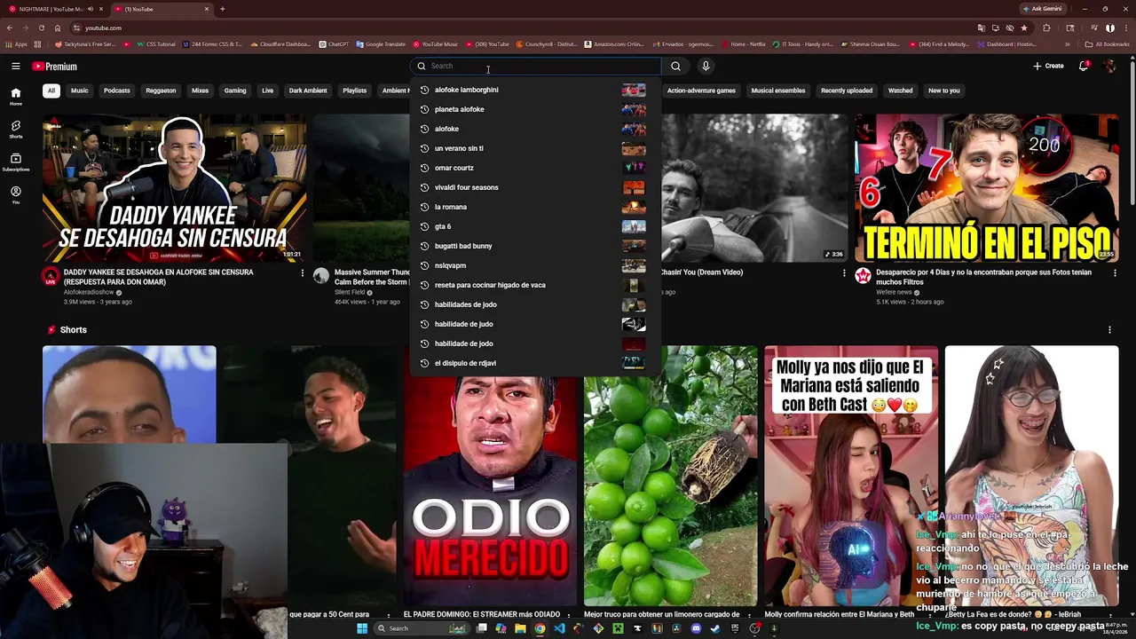
Task: Choose suggestion 'vivaldi four seasons'
Action: pos(533,187)
